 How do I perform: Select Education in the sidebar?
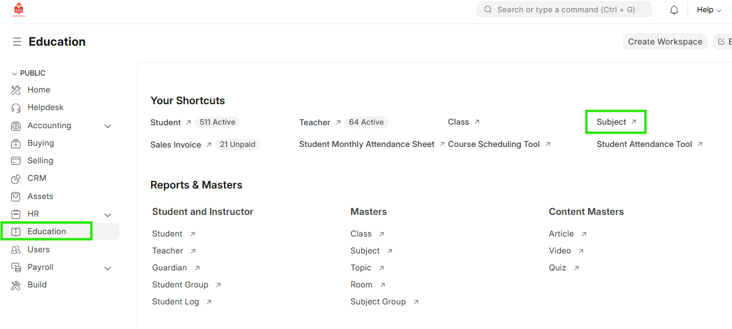click(47, 232)
